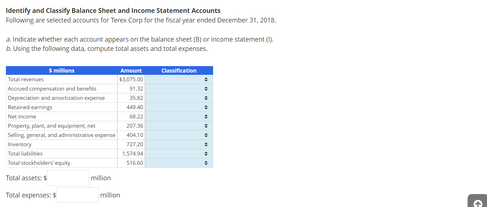The height and width of the screenshot is (207, 487).
Task: Open the Classification dropdown for Property, plant, and equipment
Action: (206, 126)
